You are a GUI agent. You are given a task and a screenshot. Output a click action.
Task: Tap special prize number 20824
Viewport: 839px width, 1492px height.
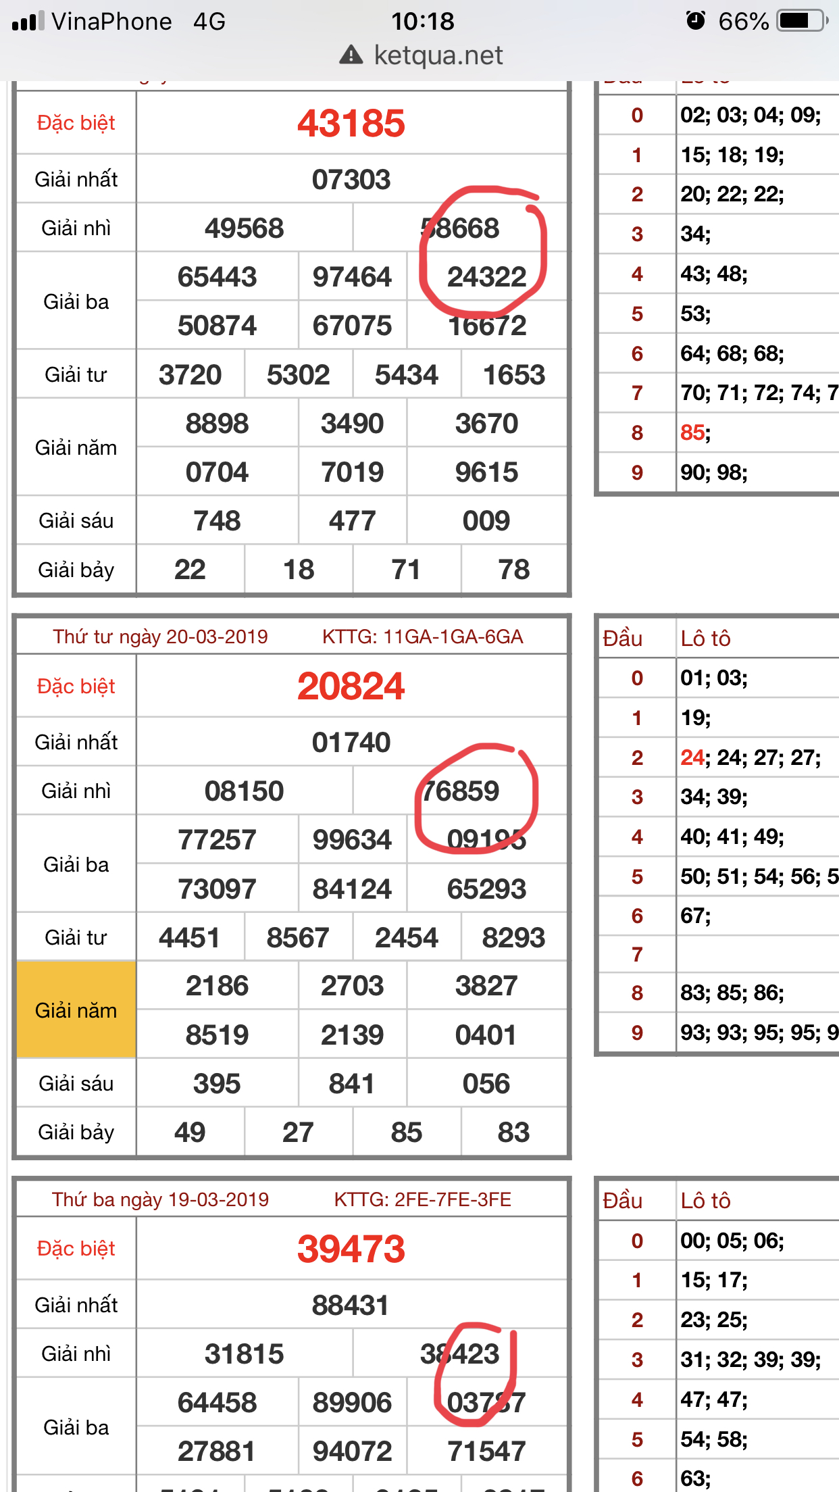(351, 687)
